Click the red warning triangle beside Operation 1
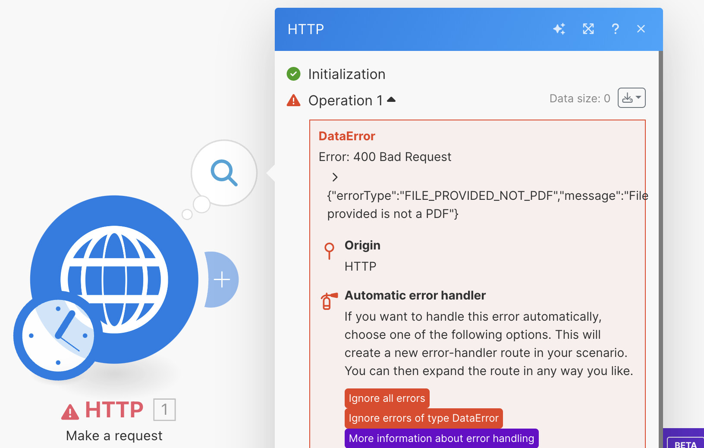The height and width of the screenshot is (448, 704). tap(293, 100)
